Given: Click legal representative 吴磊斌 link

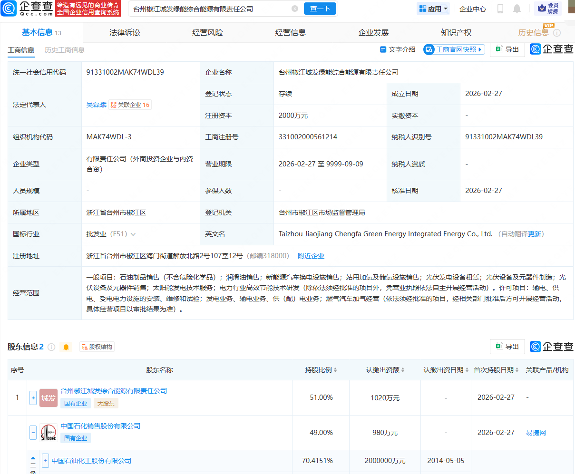Looking at the screenshot, I should click(97, 105).
